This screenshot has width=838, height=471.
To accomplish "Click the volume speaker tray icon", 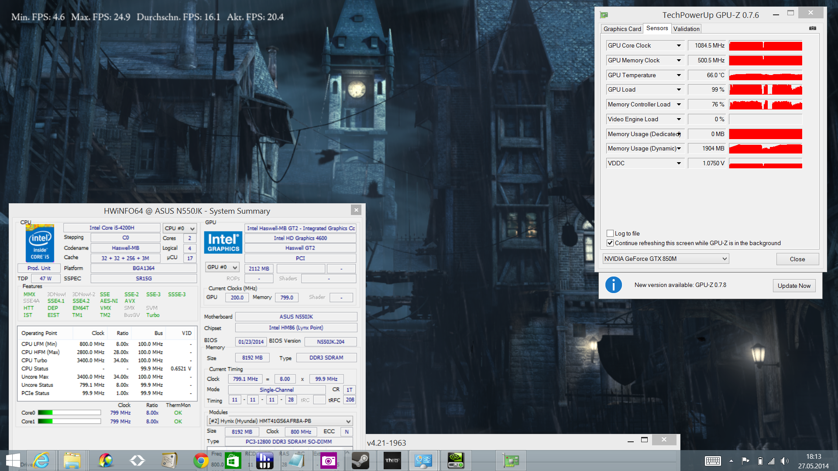I will (x=785, y=461).
